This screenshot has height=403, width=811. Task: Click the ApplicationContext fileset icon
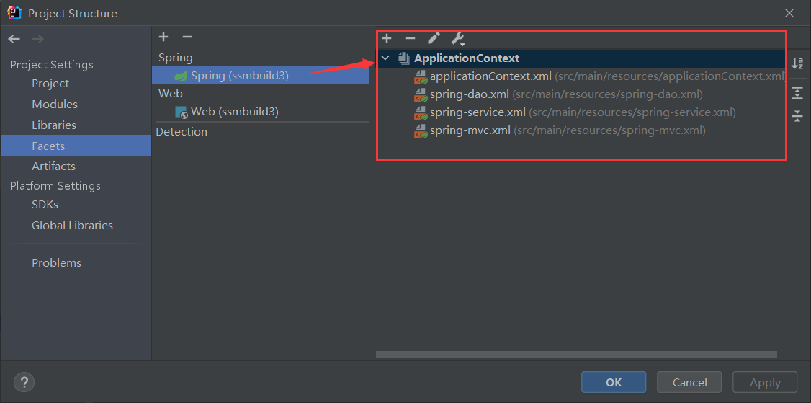pos(404,58)
